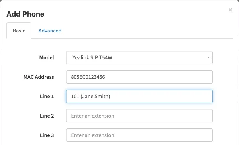Close the Add Phone dialog
Viewport: 239px width, 145px height.
[x=230, y=10]
